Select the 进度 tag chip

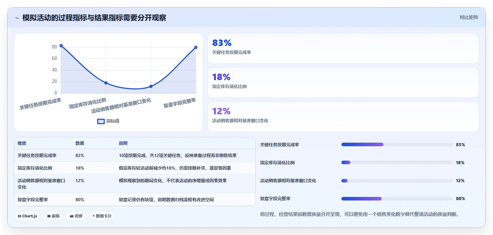pos(76,216)
